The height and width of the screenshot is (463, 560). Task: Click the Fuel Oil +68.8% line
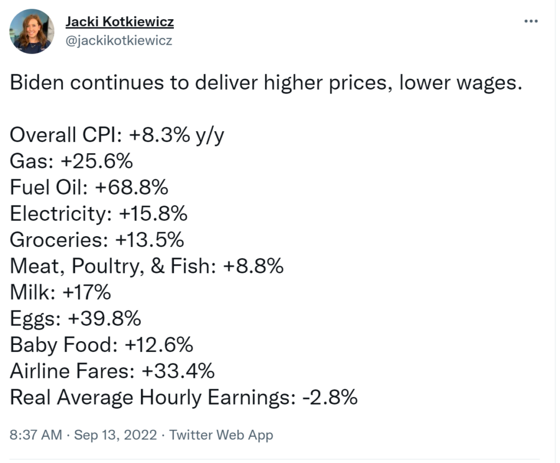[89, 187]
